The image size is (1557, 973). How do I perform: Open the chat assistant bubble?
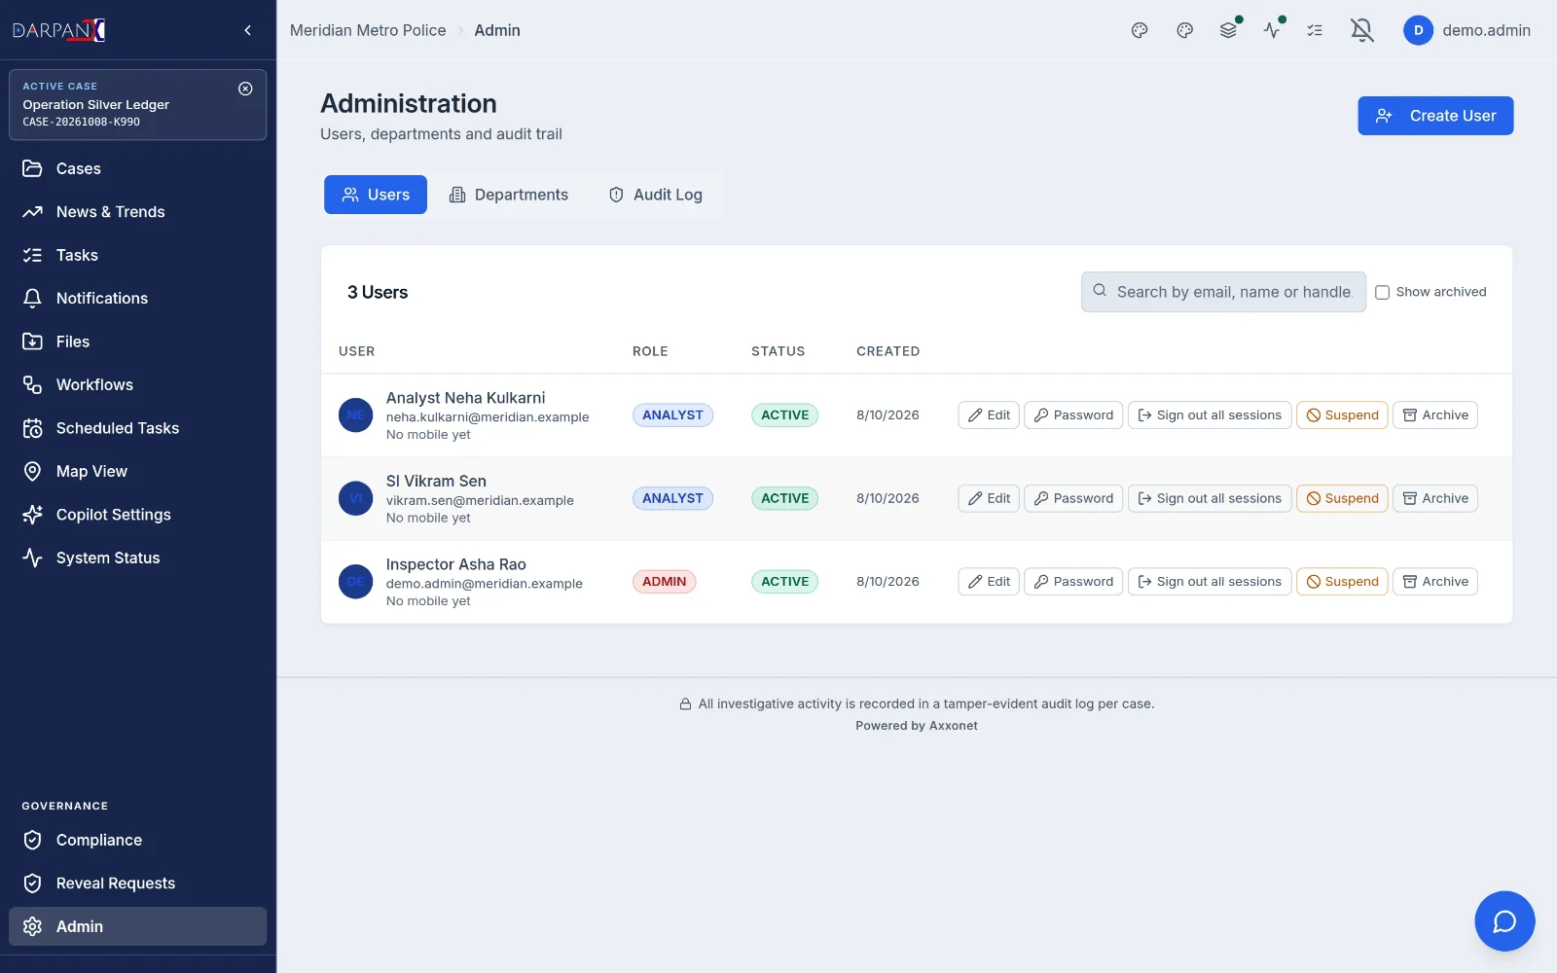1504,920
